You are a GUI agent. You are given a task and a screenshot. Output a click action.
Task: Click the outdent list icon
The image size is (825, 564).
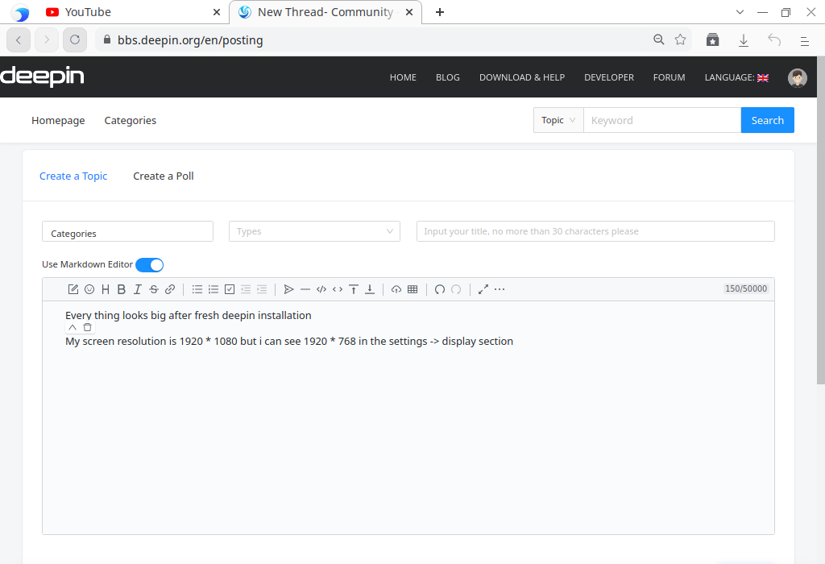246,289
